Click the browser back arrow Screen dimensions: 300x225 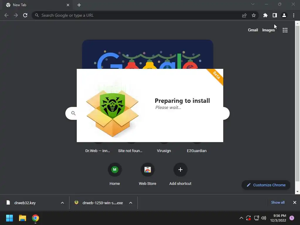point(6,15)
